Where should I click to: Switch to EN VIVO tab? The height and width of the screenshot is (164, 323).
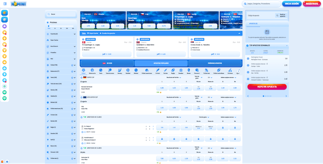(107, 63)
